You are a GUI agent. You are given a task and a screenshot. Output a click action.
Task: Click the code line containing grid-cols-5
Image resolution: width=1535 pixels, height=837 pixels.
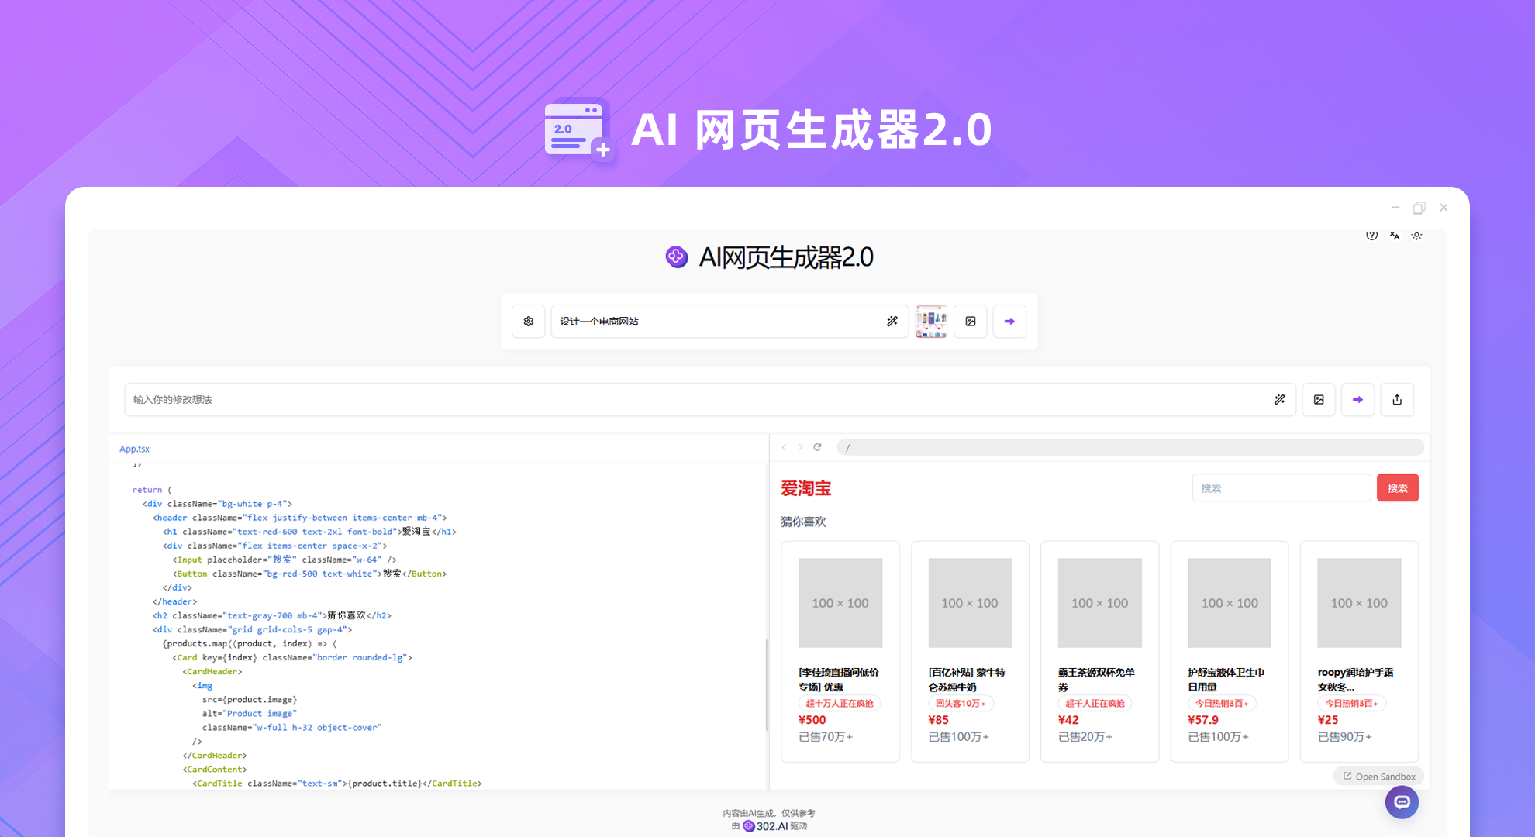(253, 629)
